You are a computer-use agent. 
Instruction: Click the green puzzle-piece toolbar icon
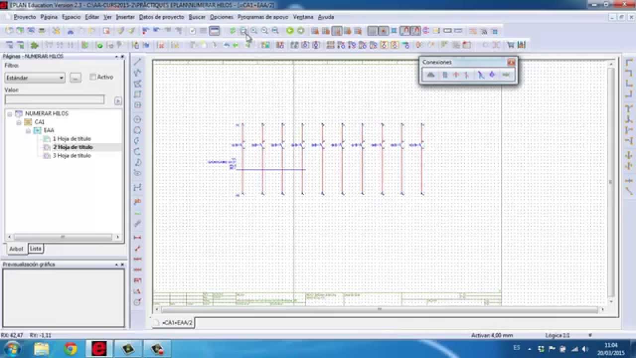34,45
